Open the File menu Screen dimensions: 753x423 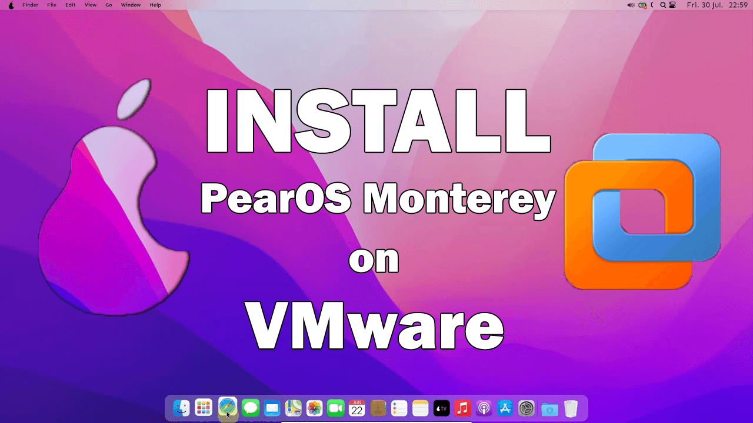pos(52,5)
